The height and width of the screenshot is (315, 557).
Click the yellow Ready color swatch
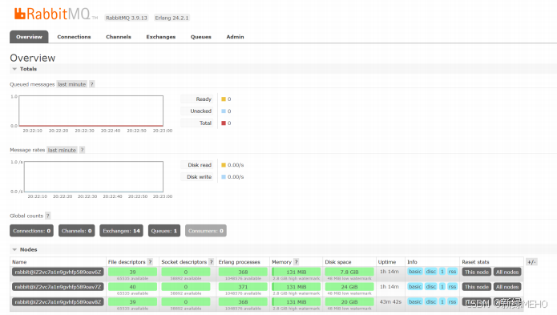coord(224,99)
